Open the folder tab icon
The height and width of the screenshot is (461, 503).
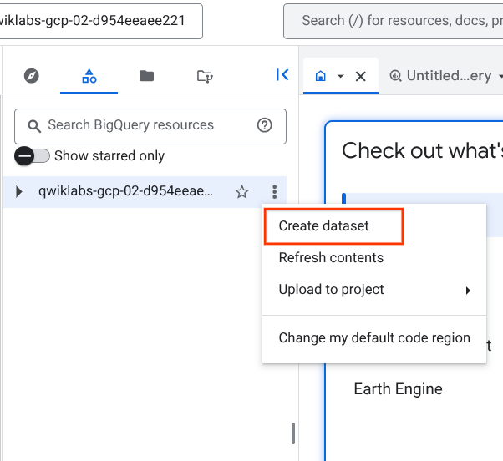click(x=146, y=76)
